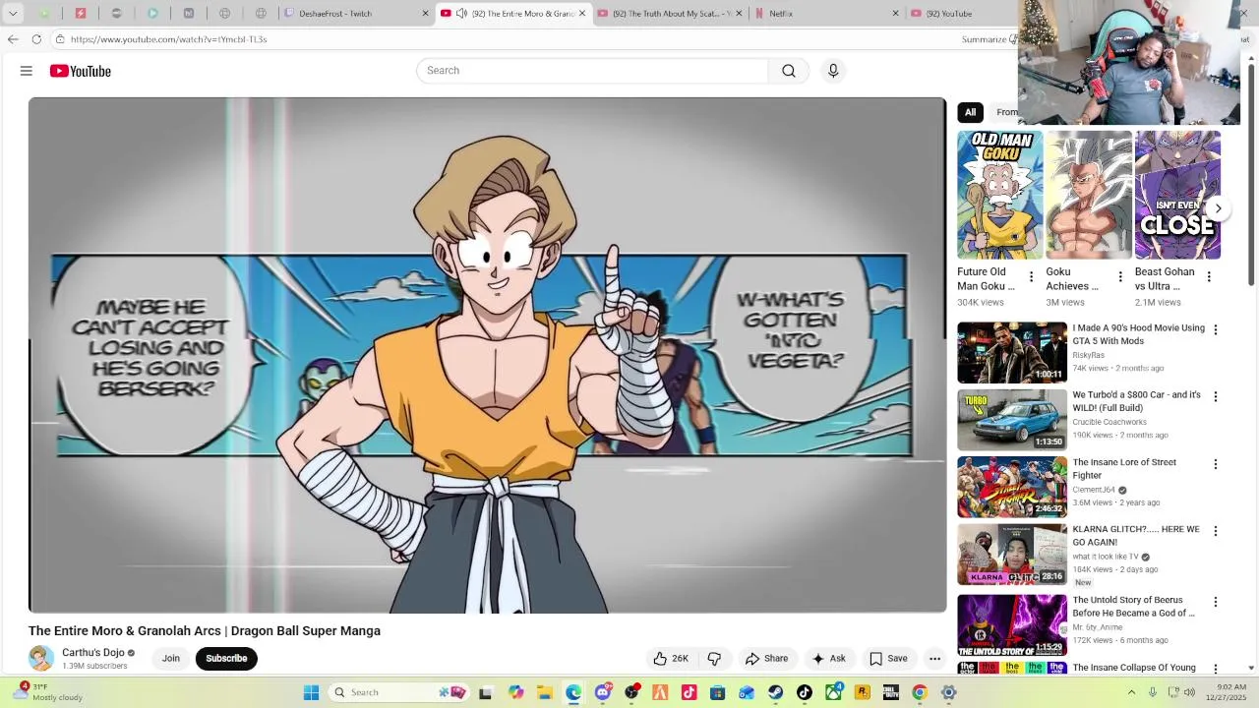The width and height of the screenshot is (1259, 708).
Task: Click inside the YouTube search field
Action: coord(592,71)
